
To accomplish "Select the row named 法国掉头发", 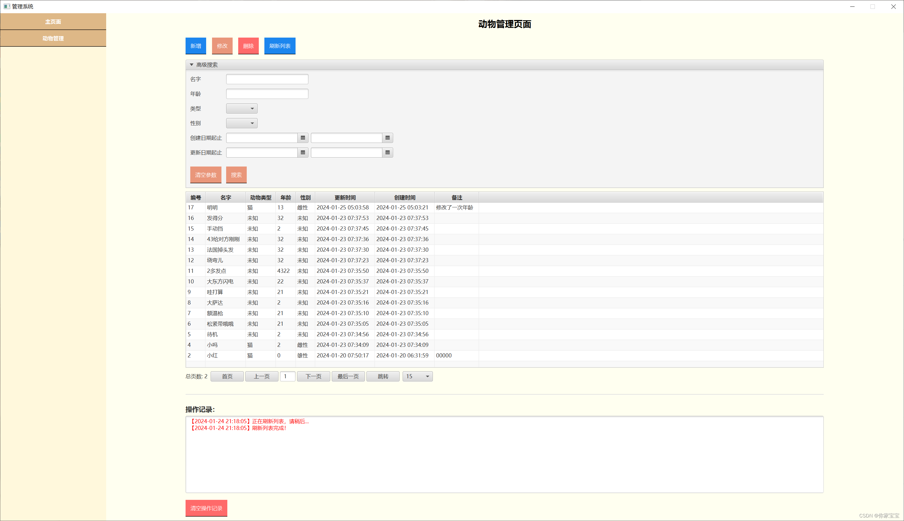I will 504,250.
